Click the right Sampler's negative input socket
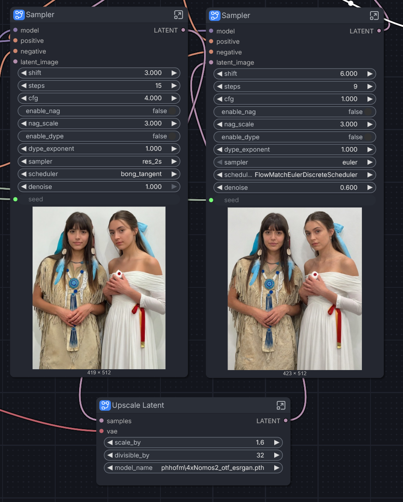 pyautogui.click(x=211, y=52)
